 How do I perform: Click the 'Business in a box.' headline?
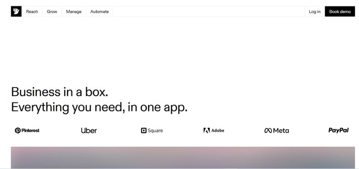(x=60, y=92)
